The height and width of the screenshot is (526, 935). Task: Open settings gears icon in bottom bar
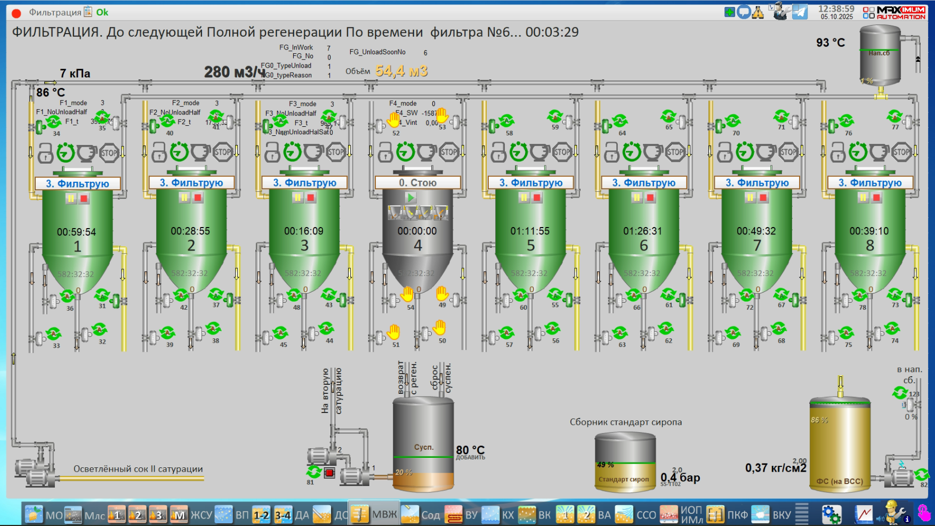(x=831, y=515)
